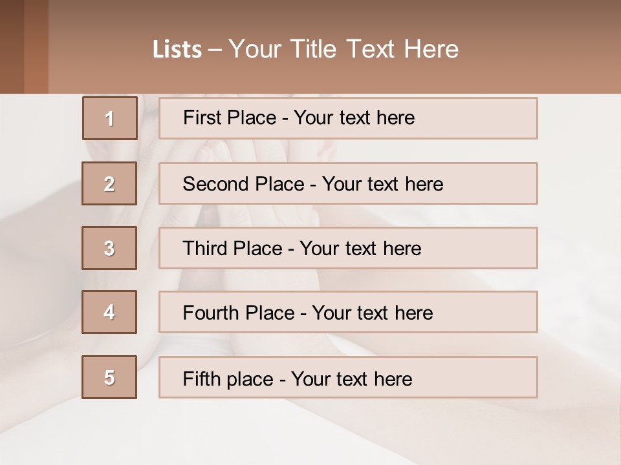
Task: Click the empty header band right of title
Action: 539,46
